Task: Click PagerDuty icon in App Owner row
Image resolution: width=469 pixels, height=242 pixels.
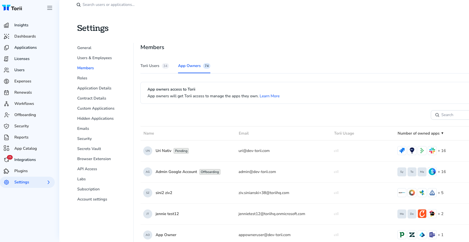Action: [x=402, y=235]
